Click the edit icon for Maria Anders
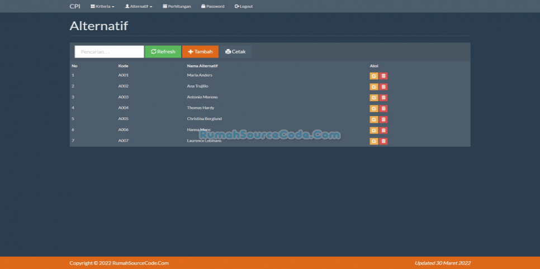The width and height of the screenshot is (540, 269). pos(373,76)
